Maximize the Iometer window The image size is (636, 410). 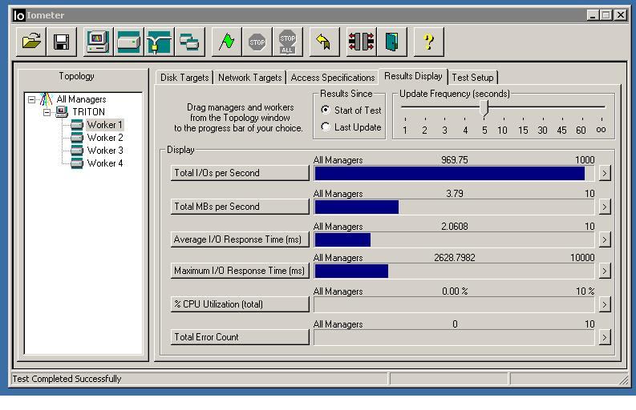pos(606,15)
